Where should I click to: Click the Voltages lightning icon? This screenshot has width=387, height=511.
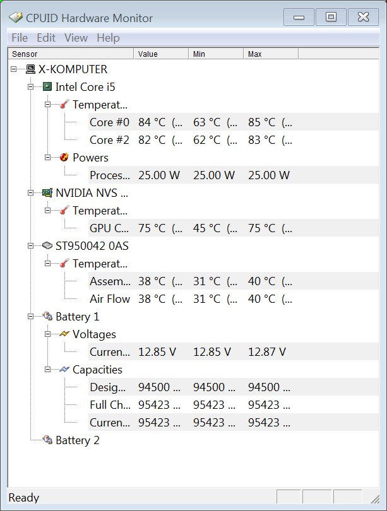point(64,334)
